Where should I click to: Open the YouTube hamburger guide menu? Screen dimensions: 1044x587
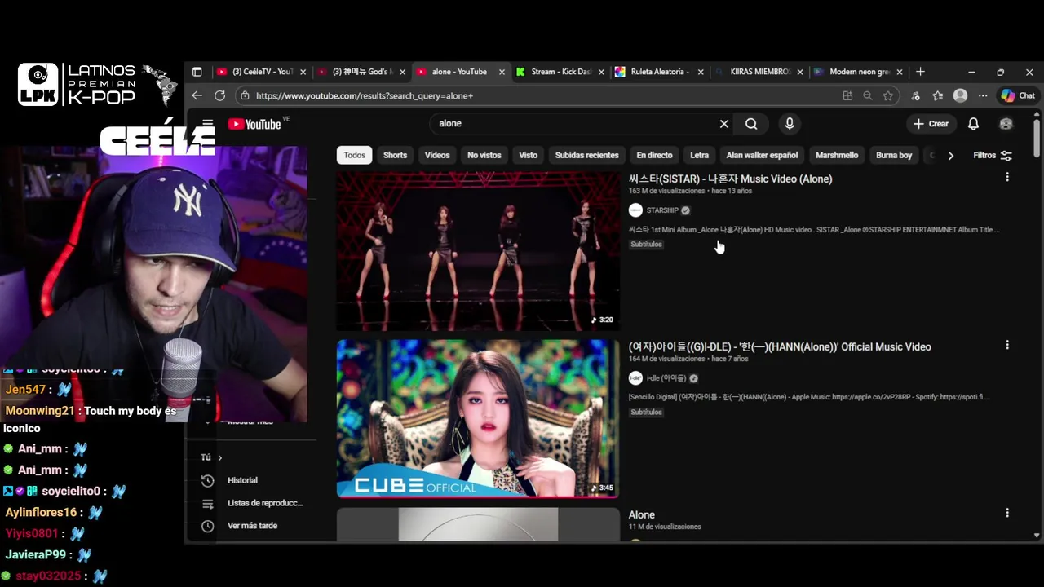click(208, 124)
